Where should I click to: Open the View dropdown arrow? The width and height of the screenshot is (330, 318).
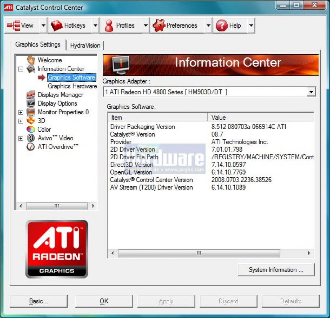(x=43, y=25)
